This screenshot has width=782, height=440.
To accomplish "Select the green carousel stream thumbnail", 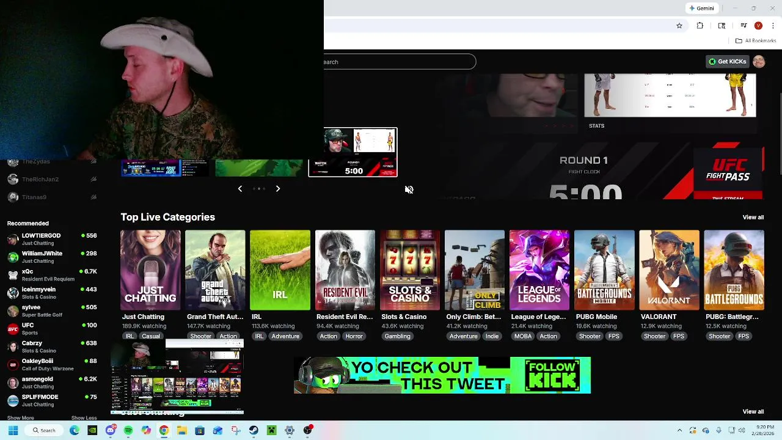I will click(x=259, y=168).
